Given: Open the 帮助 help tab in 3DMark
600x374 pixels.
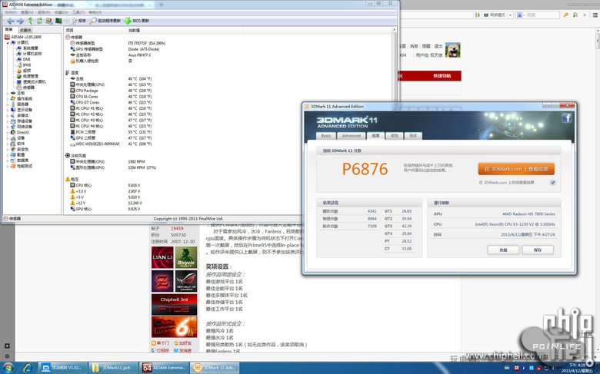Looking at the screenshot, I should 394,136.
